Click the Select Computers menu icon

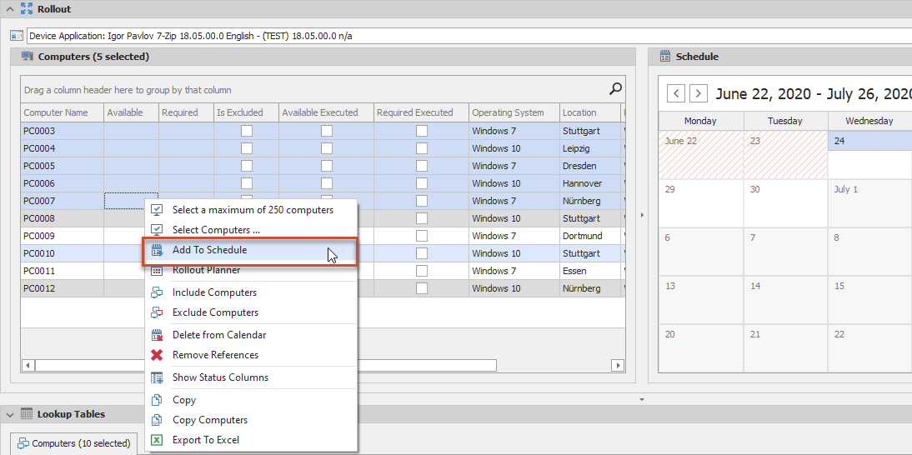click(x=157, y=229)
